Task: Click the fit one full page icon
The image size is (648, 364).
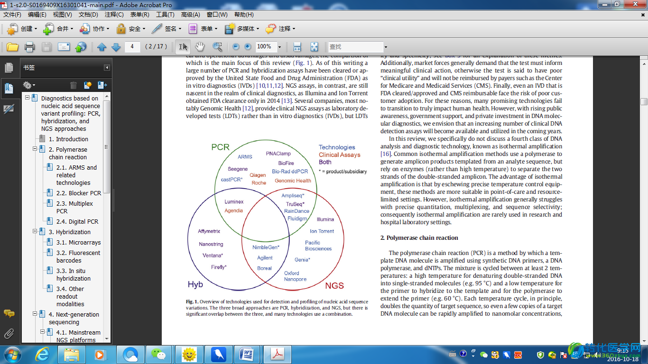Action: [314, 47]
